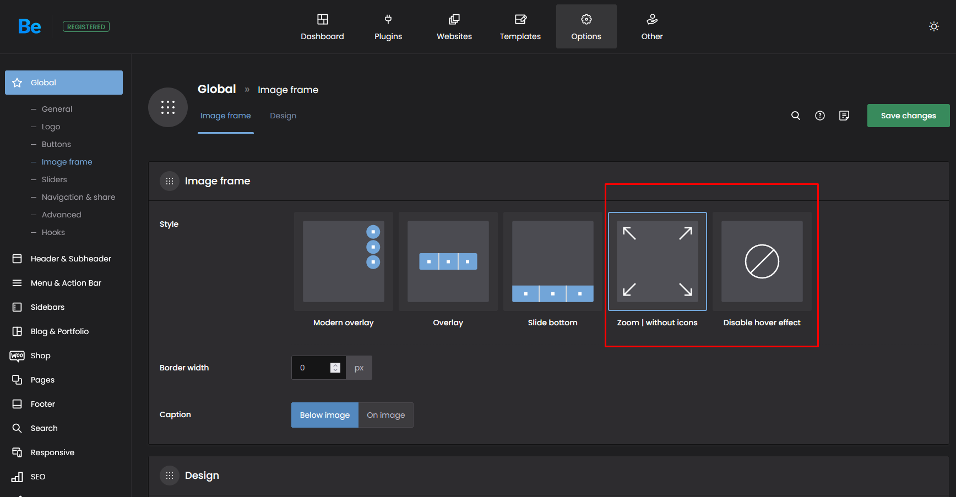Screen dimensions: 956x497
Task: Select Global in sidebar
Action: (64, 83)
